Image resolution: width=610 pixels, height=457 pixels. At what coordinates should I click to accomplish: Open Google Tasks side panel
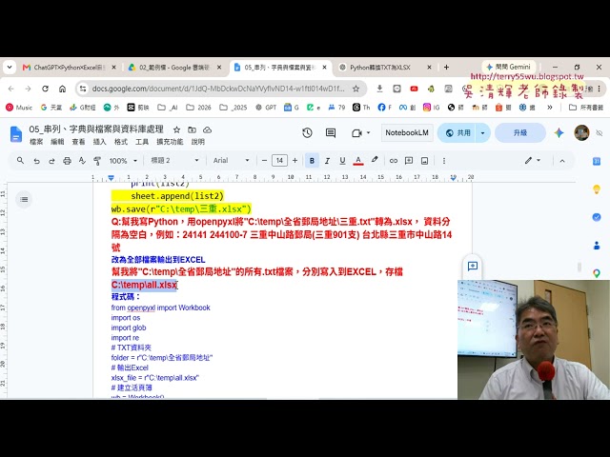597,217
